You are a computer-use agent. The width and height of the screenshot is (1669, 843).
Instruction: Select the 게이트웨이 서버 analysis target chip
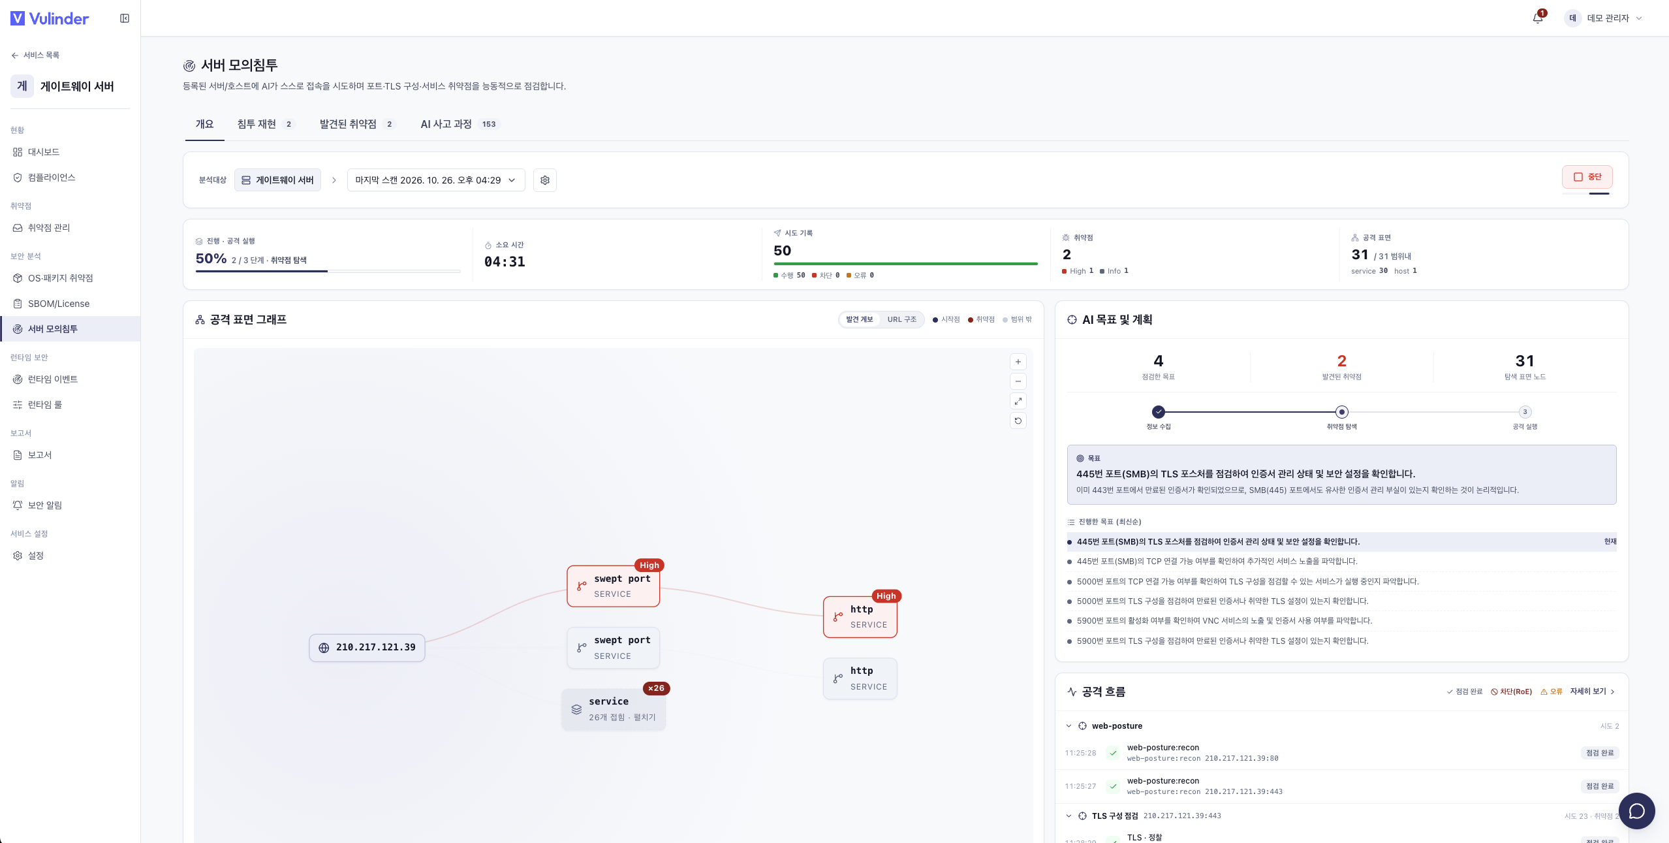point(277,180)
